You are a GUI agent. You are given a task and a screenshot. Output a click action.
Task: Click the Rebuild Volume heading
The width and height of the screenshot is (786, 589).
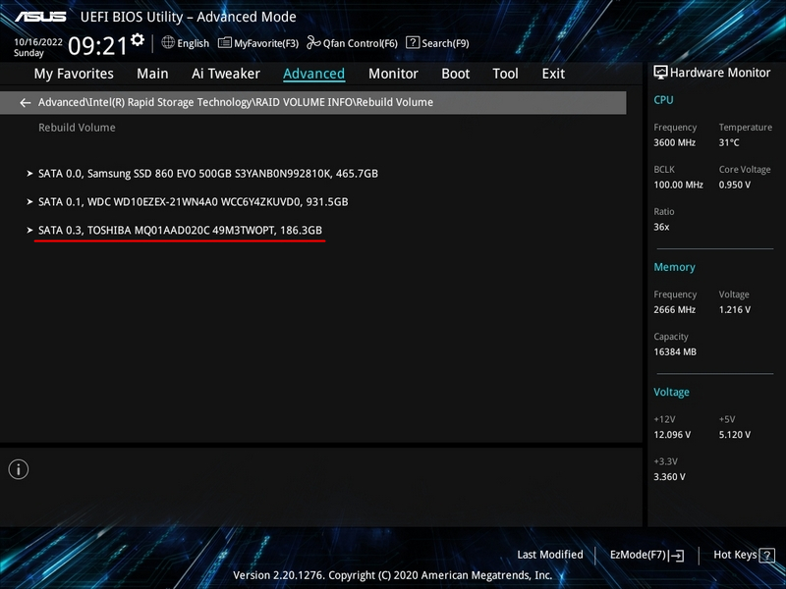(77, 128)
